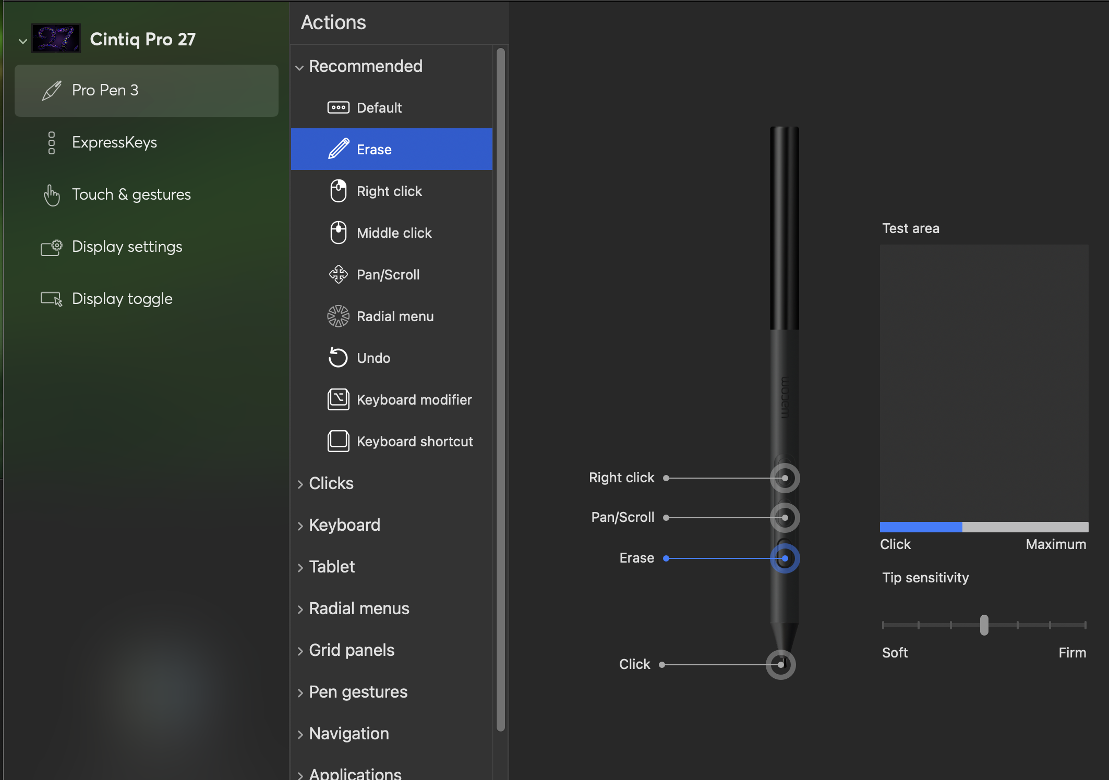1109x780 pixels.
Task: Click inside the Test area box
Action: pos(984,383)
